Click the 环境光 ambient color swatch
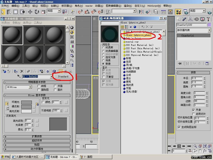Image resolution: width=213 pixels, height=160 pixels. coord(26,102)
